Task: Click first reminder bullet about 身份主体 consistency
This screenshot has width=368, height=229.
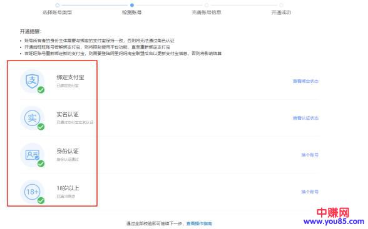Action: click(100, 41)
